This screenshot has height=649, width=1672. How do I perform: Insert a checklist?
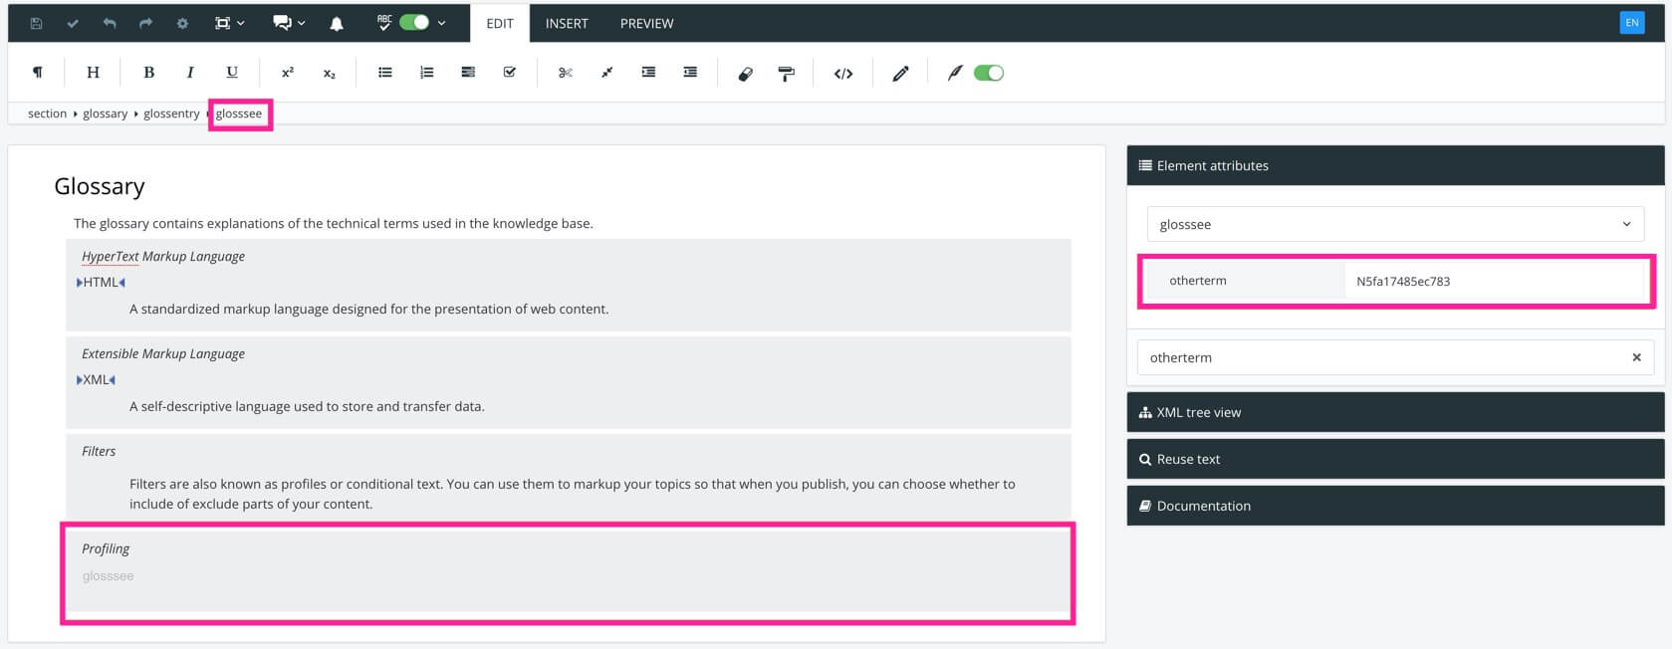[510, 72]
